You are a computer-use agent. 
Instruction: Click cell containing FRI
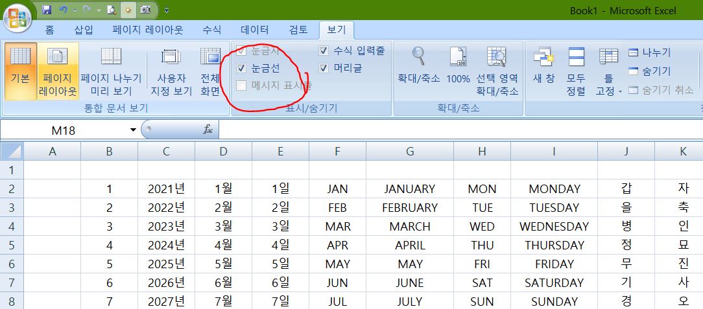[x=482, y=264]
